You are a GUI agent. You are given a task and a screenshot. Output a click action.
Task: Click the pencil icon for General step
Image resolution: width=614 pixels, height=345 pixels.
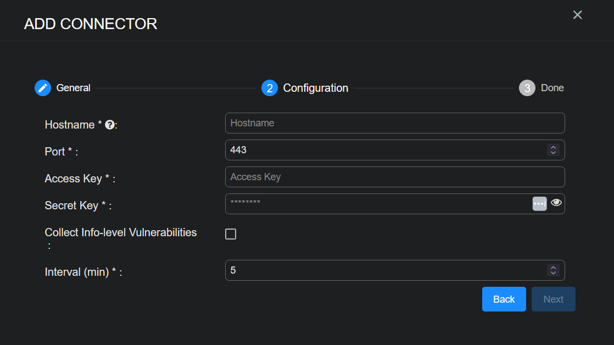coord(43,88)
